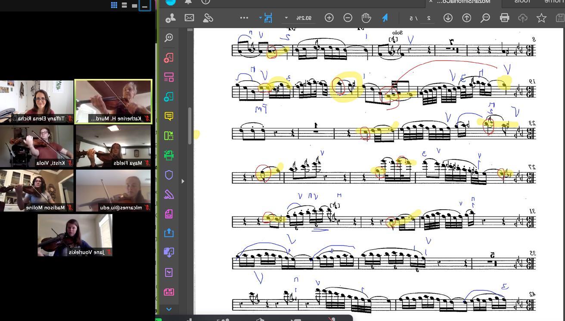Open the purple Send for Comments tool
This screenshot has height=321, width=565.
(169, 252)
